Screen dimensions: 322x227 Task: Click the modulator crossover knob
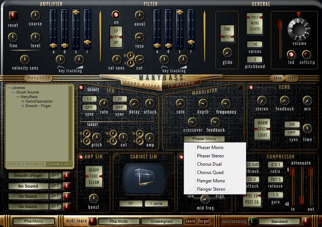tap(192, 122)
